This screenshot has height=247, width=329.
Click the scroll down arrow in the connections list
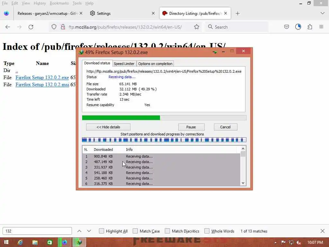[x=243, y=183]
